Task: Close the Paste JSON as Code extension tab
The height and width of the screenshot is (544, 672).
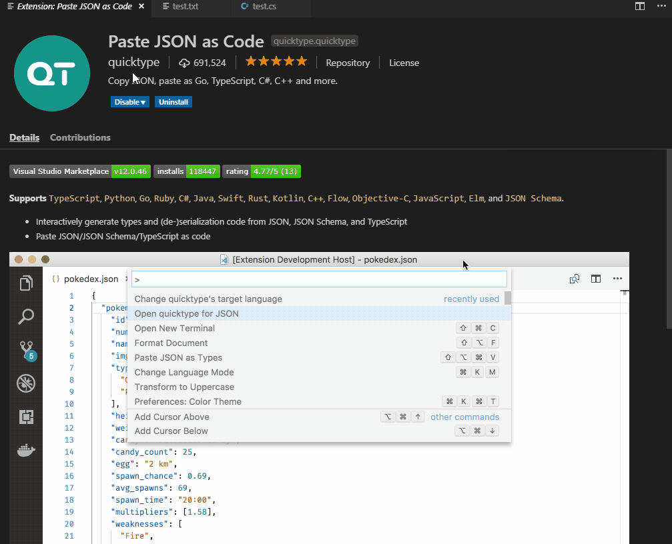Action: pyautogui.click(x=141, y=7)
